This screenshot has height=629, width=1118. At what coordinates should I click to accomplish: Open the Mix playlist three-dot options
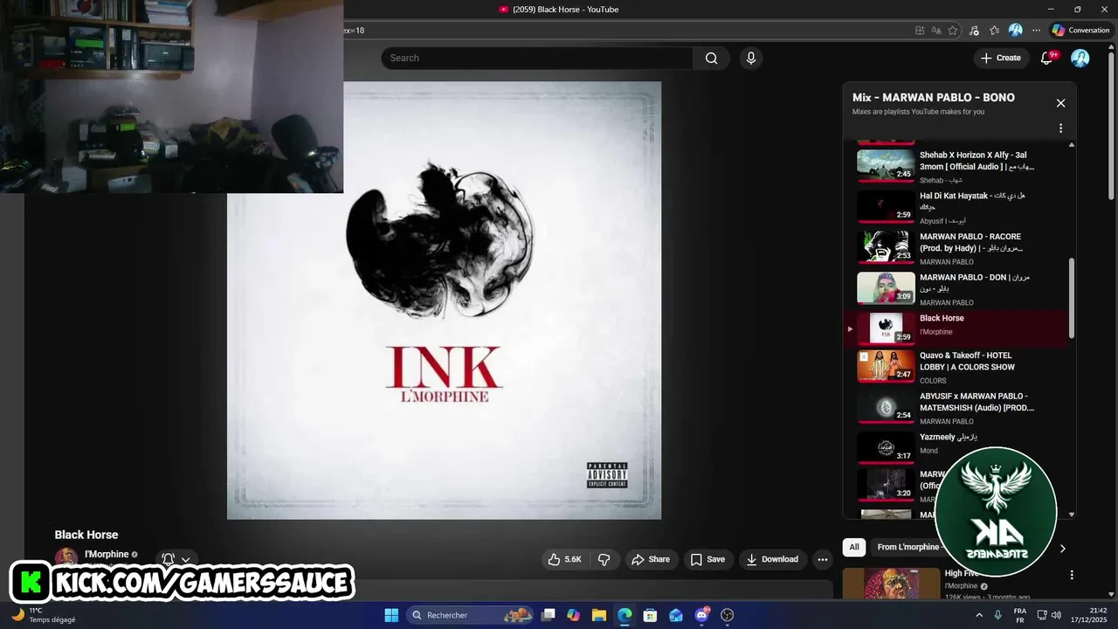click(1060, 128)
